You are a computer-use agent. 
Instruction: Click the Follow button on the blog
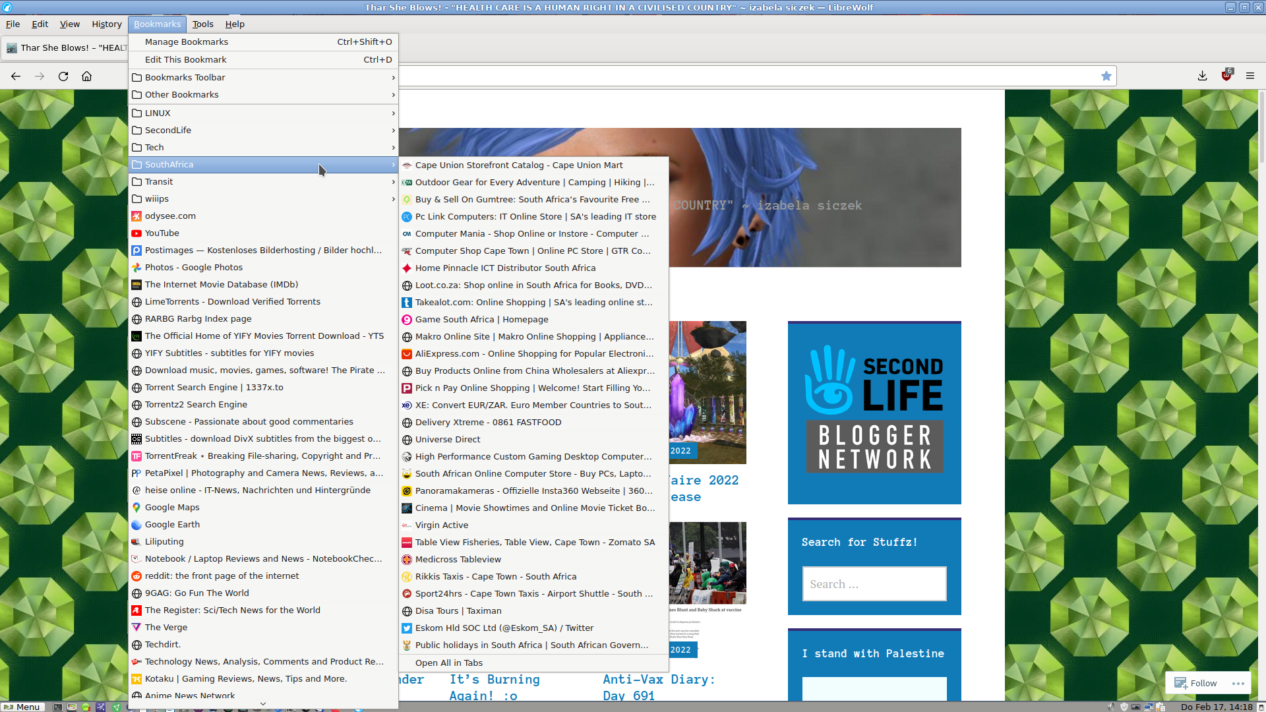pos(1196,683)
